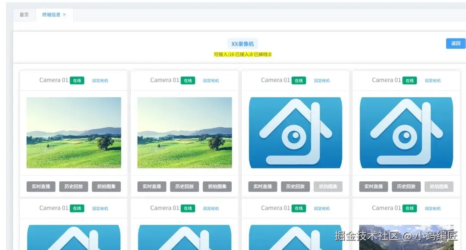Click the Camera 01 title on the first top-row card

[54, 80]
